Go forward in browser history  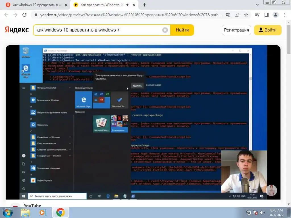tap(15, 15)
